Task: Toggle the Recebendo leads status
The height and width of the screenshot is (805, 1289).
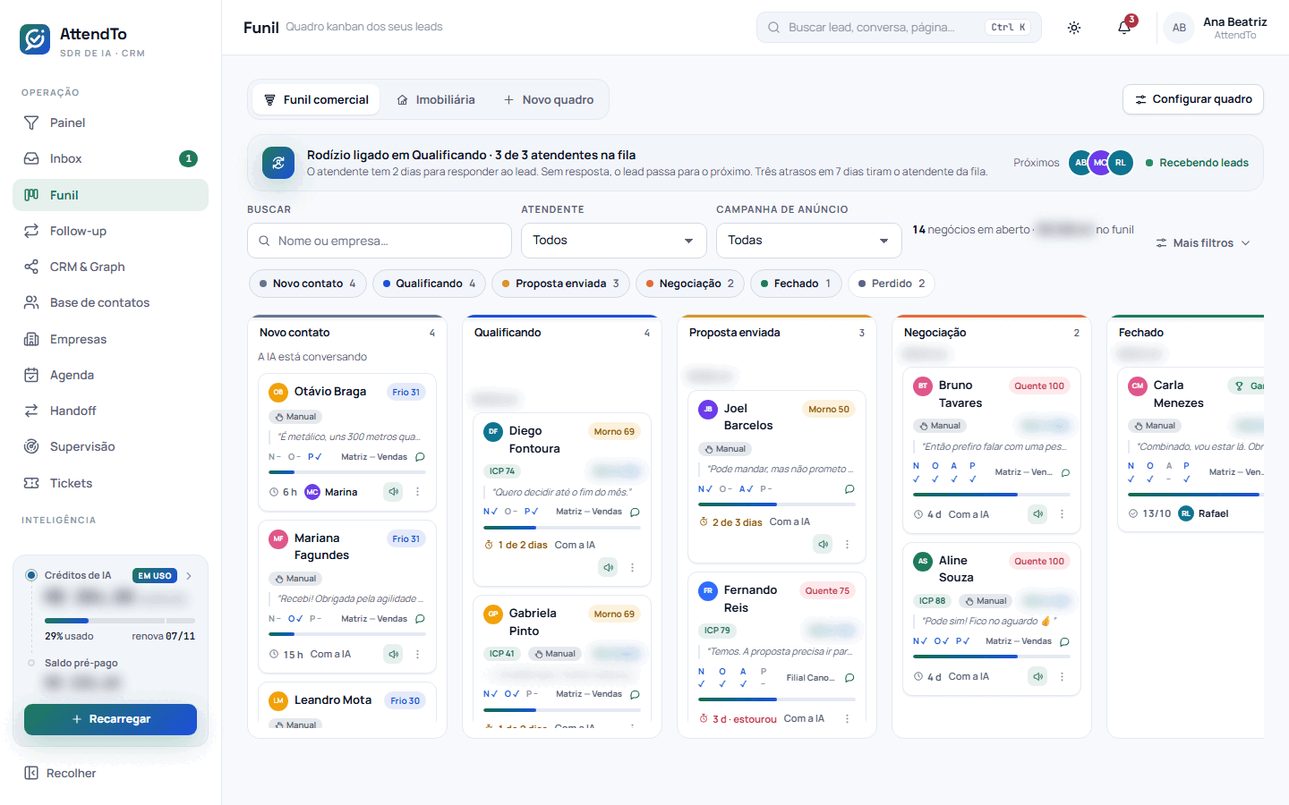Action: 1197,163
